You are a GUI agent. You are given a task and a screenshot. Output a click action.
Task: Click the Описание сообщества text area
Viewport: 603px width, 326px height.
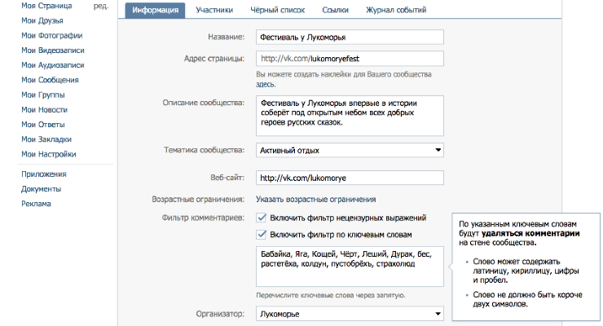pos(349,116)
